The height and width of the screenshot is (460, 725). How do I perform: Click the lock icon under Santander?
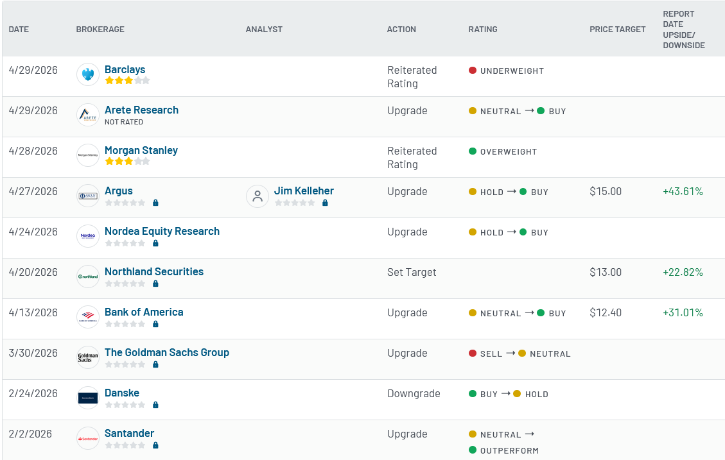tap(156, 445)
